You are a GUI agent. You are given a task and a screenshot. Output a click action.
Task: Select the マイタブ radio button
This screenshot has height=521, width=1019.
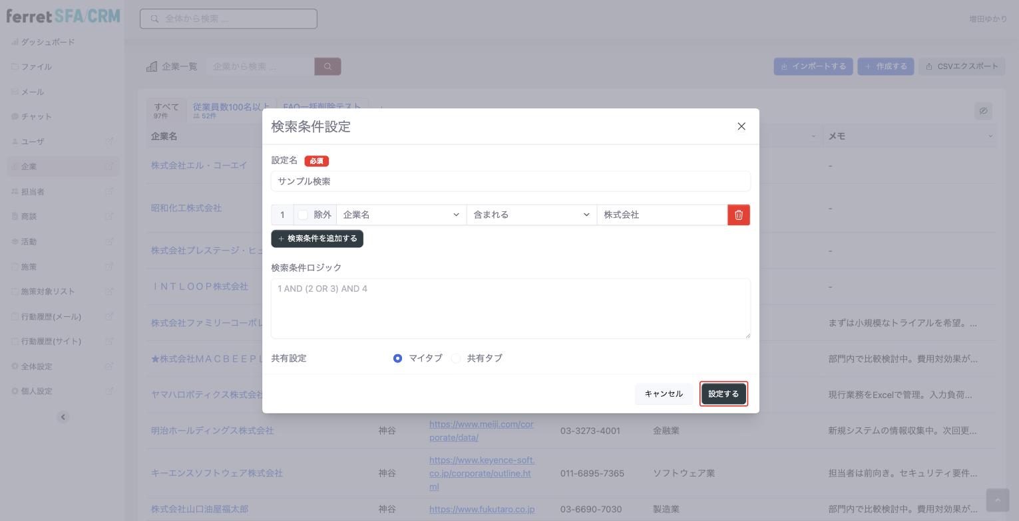point(397,358)
